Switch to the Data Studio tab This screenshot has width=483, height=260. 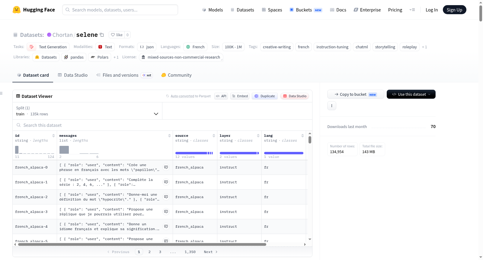click(x=73, y=75)
